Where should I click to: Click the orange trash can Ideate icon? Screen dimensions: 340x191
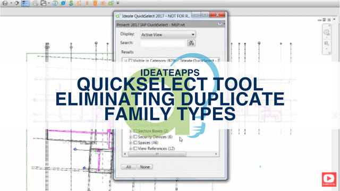pos(95,3)
